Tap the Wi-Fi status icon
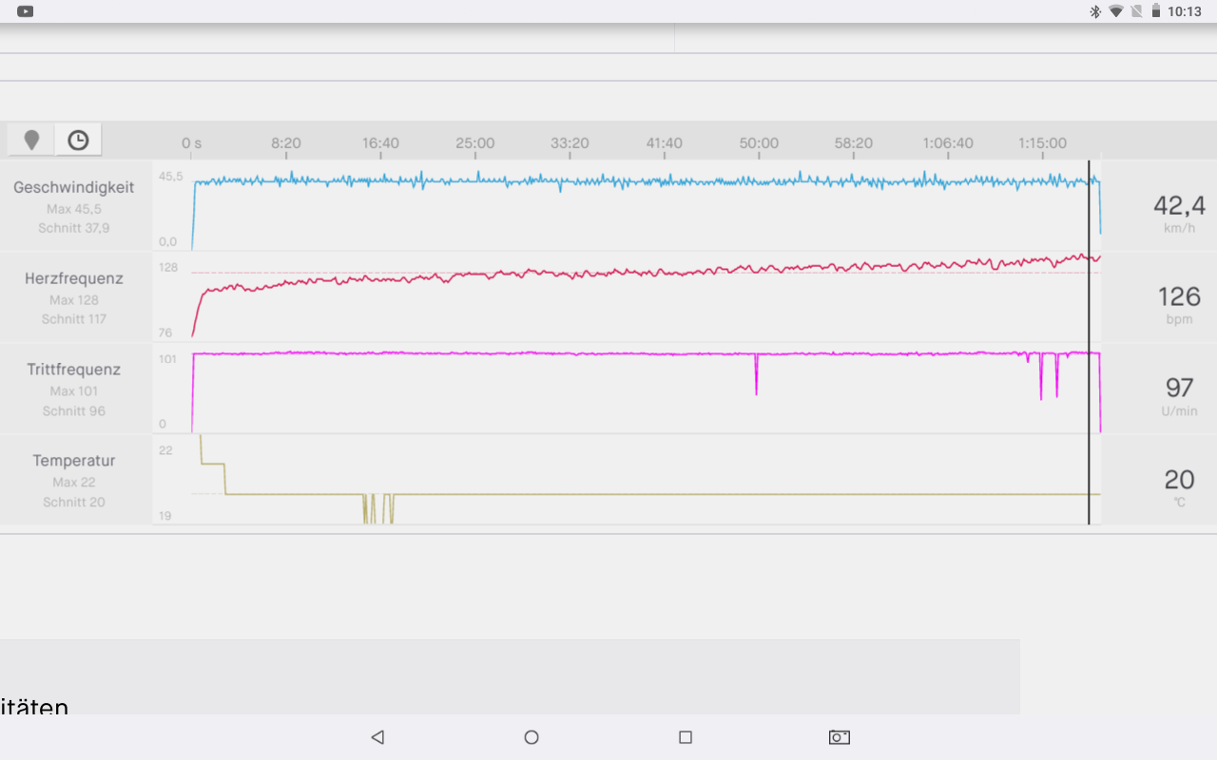The height and width of the screenshot is (760, 1217). coord(1115,11)
